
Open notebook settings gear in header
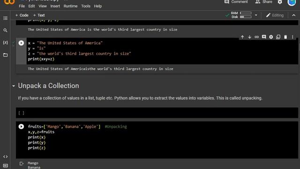(x=280, y=2)
